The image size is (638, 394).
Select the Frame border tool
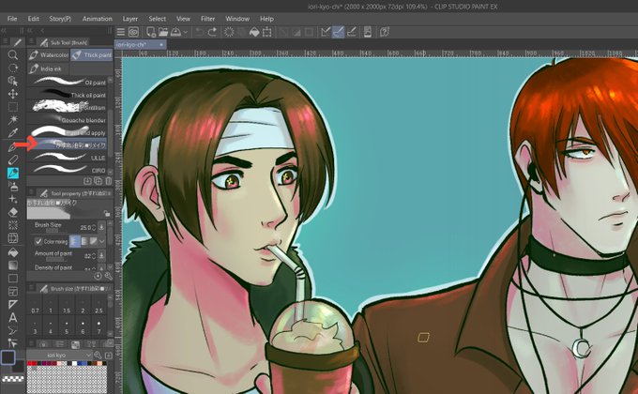coord(12,292)
